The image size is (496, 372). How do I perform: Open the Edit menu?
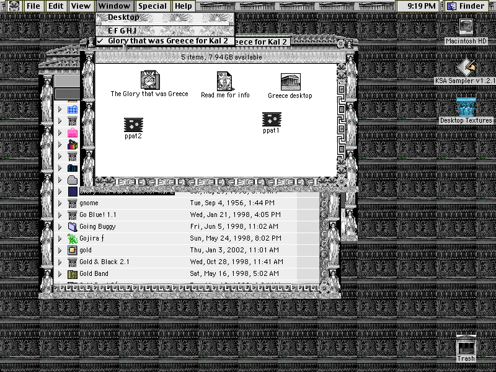(56, 6)
